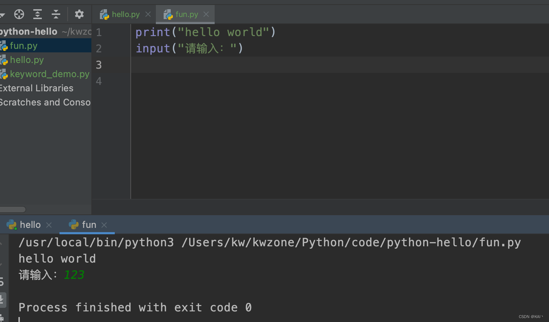
Task: Close the fun run tab
Action: (104, 225)
